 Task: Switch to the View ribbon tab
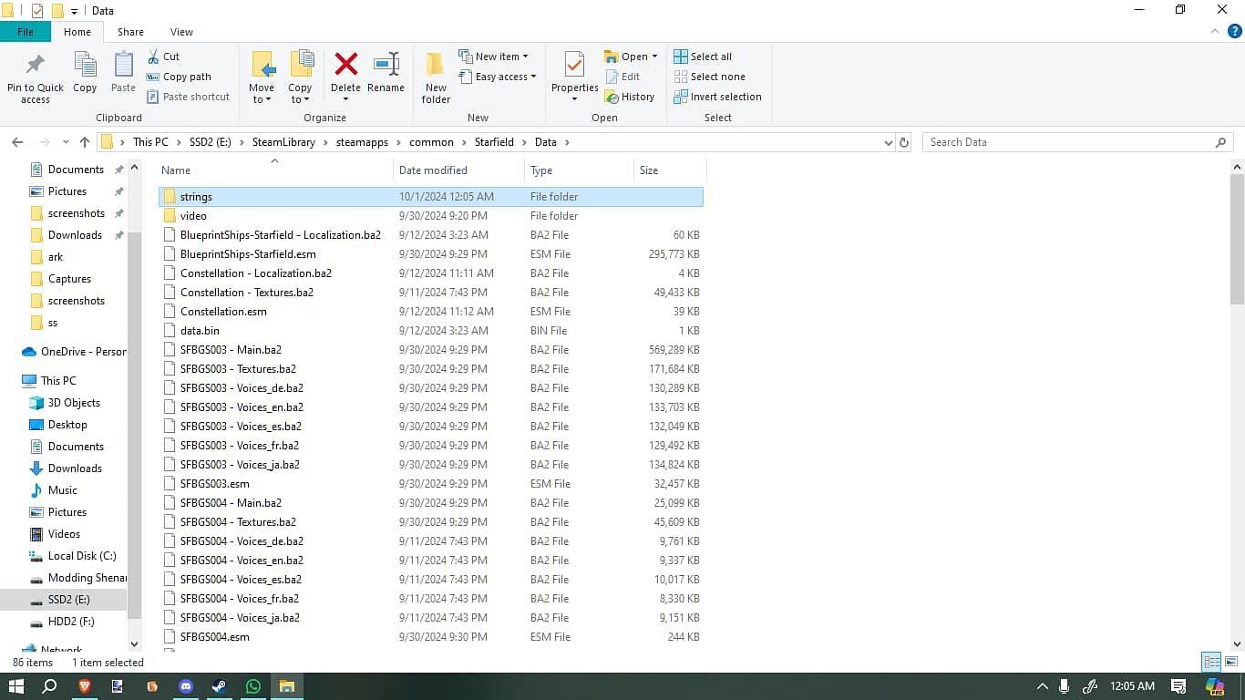181,32
